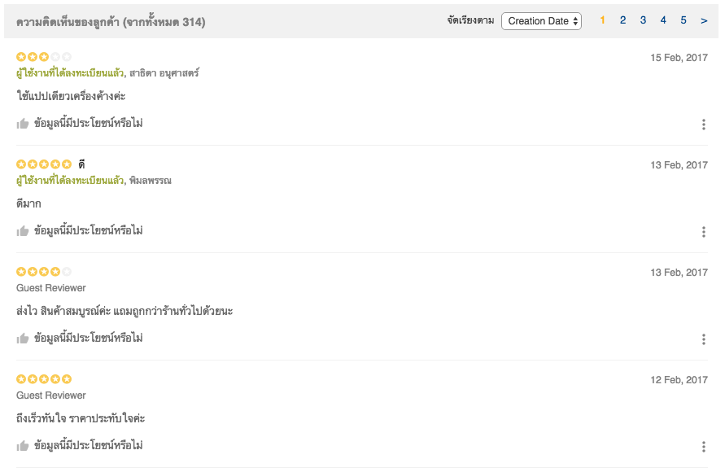
Task: Click five-star rating on 12 Feb review
Action: pyautogui.click(x=44, y=379)
